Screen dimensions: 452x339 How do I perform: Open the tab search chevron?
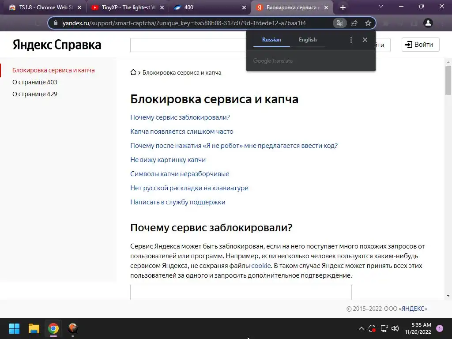[x=381, y=6]
